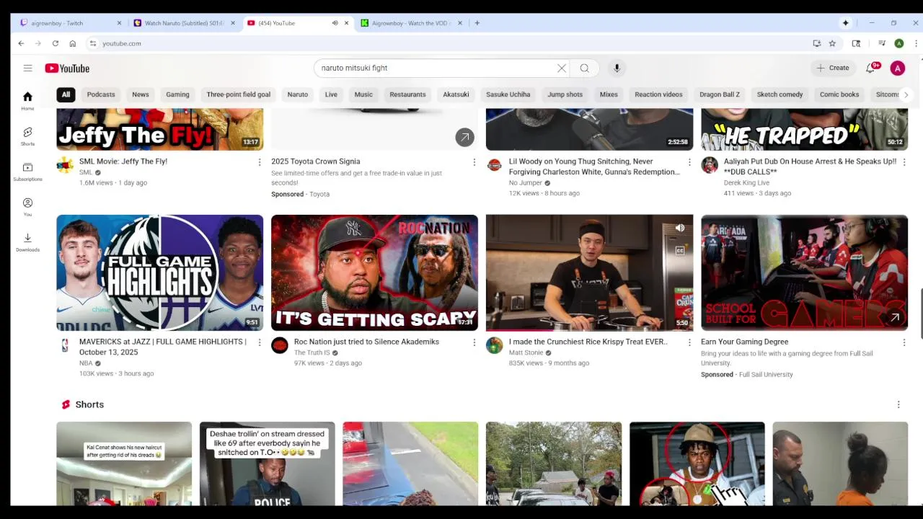Open the notifications bell
This screenshot has width=923, height=519.
click(x=870, y=68)
